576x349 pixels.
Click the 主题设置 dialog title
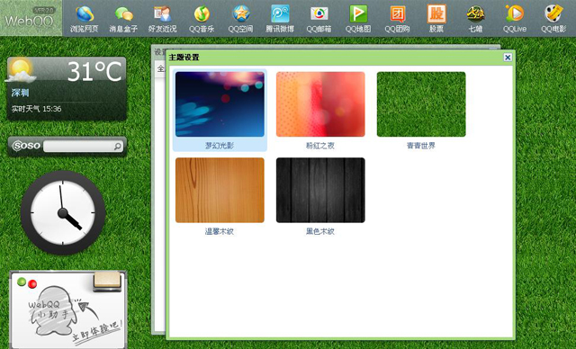click(x=184, y=58)
